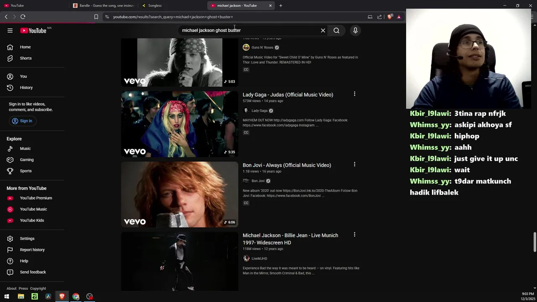Open the Windows Start menu
This screenshot has width=537, height=302.
(x=7, y=297)
